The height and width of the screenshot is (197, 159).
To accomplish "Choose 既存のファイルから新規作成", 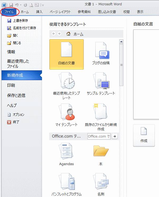I will coord(101,117).
